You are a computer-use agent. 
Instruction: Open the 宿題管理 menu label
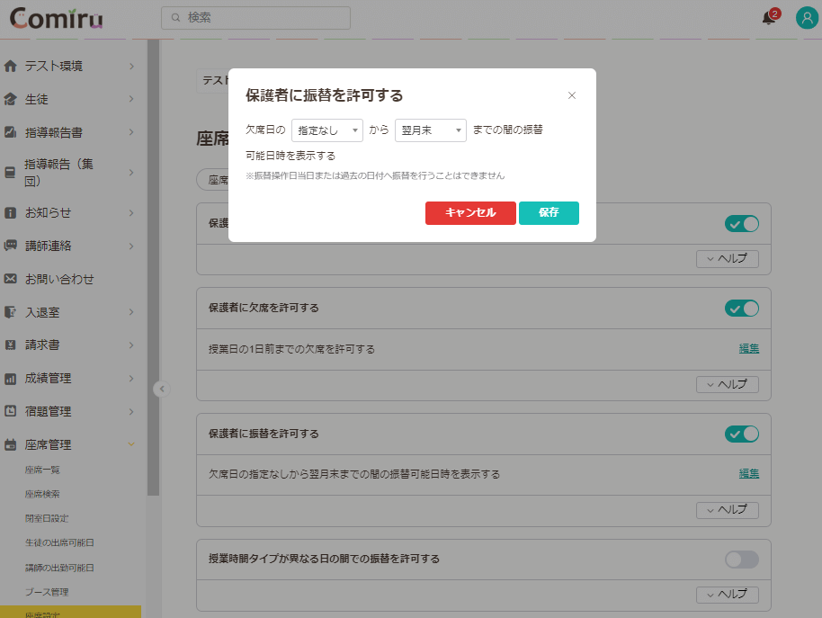[x=48, y=411]
